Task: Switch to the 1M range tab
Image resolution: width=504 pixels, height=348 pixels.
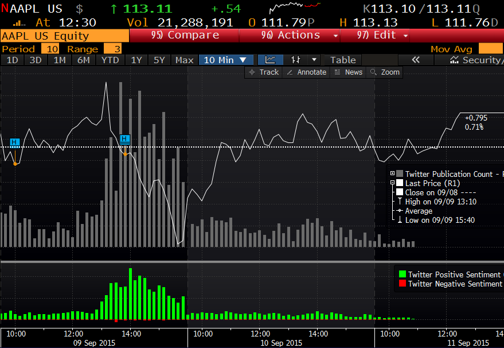Action: click(60, 60)
